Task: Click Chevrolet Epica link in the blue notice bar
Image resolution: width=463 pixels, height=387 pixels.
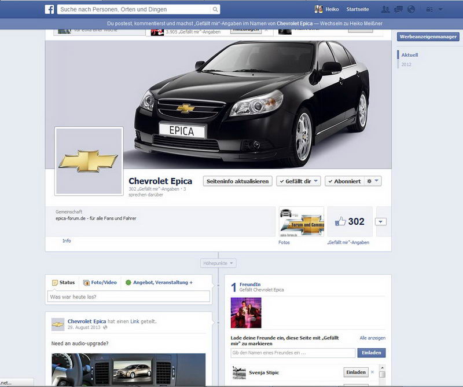Action: (295, 23)
